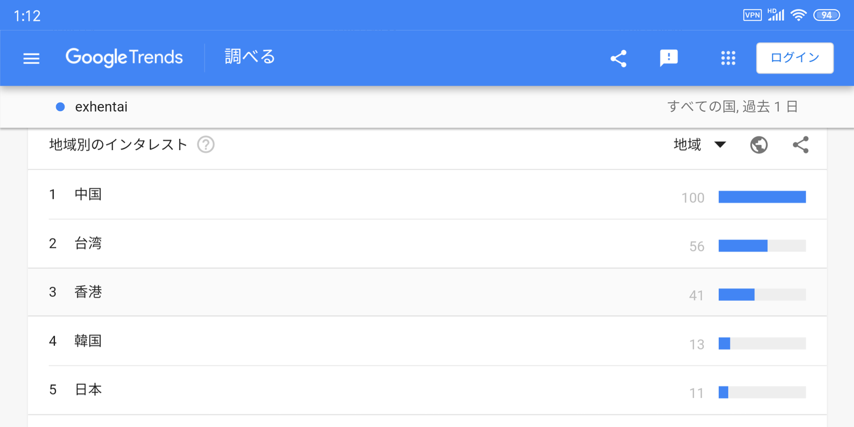Open the すべての国, 過去 1 日 filter
854x427 pixels.
click(x=732, y=107)
